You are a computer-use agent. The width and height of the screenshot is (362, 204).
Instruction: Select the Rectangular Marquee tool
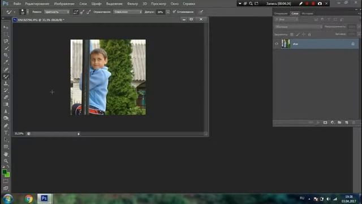(6, 34)
